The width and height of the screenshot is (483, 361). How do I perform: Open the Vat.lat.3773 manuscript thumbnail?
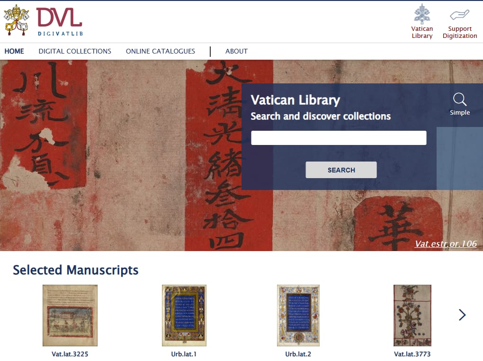tap(412, 316)
